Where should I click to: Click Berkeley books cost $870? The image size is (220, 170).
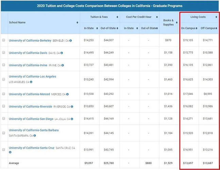tap(168, 40)
